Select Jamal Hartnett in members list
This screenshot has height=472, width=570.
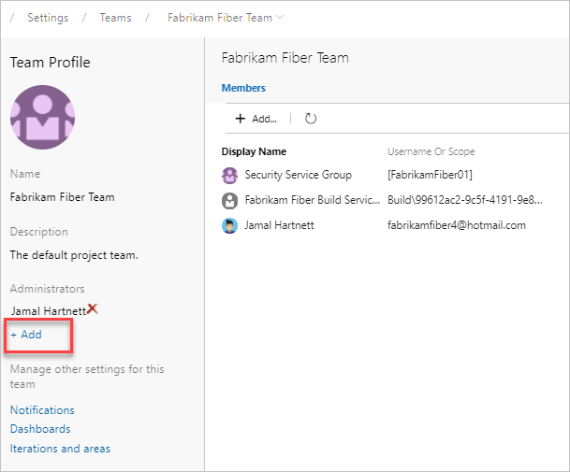pyautogui.click(x=392, y=225)
